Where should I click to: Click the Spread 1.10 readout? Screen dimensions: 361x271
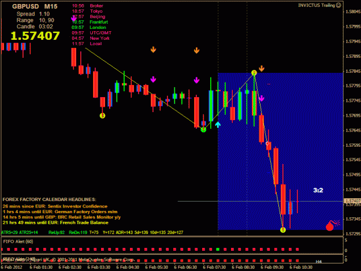[x=33, y=14]
